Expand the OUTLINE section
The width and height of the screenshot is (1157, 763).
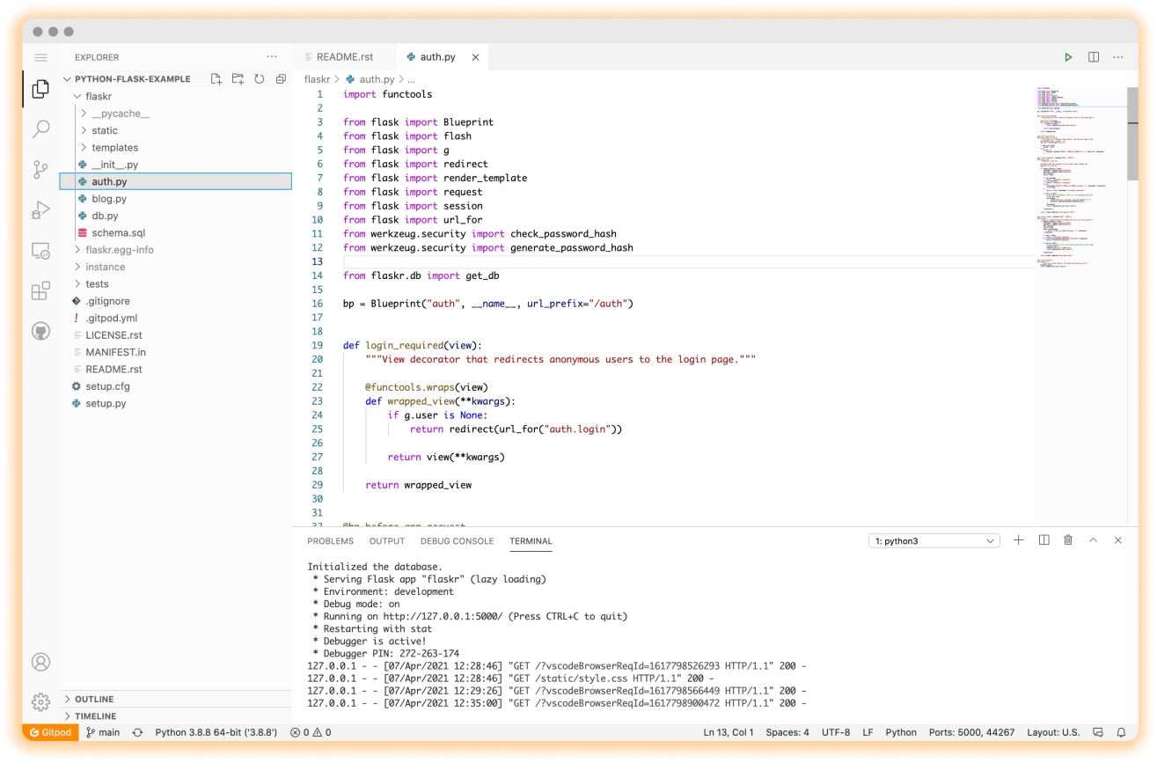click(175, 700)
